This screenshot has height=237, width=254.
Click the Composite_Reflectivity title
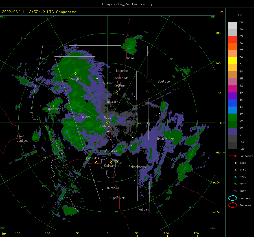point(127,4)
